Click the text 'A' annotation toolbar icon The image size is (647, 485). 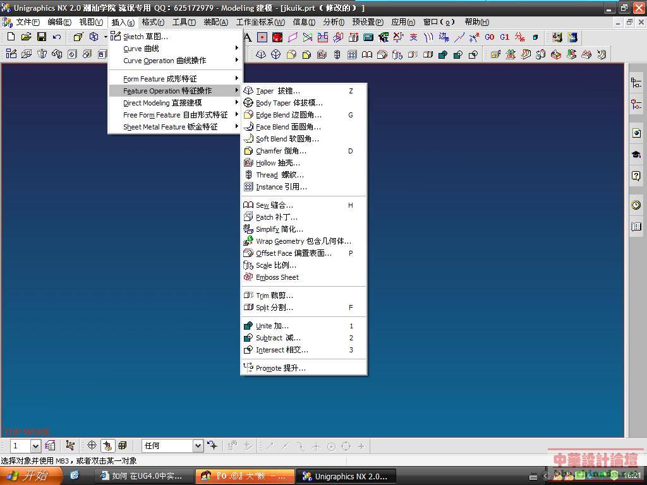248,37
